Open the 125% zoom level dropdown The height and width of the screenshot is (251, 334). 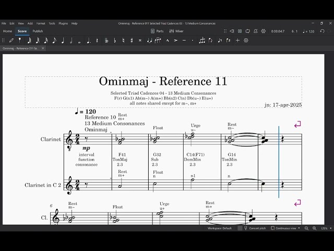(326, 228)
